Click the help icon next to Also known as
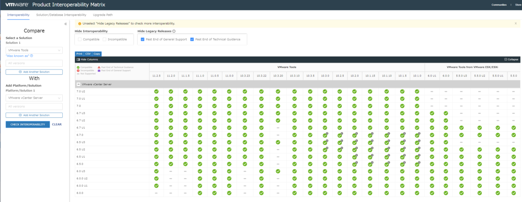This screenshot has width=522, height=202. (32, 56)
